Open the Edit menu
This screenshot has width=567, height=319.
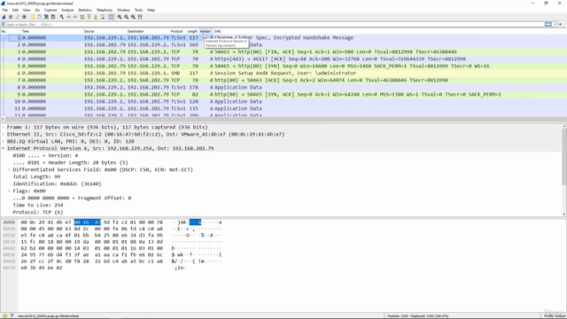(16, 10)
